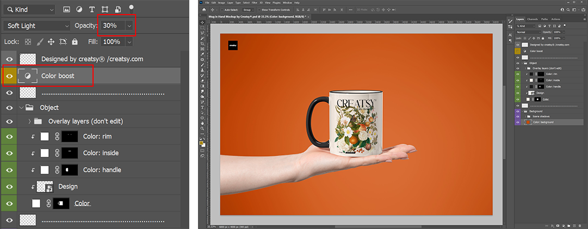Filter type layers in the enlarged Layers panel
588x229 pixels.
point(92,9)
